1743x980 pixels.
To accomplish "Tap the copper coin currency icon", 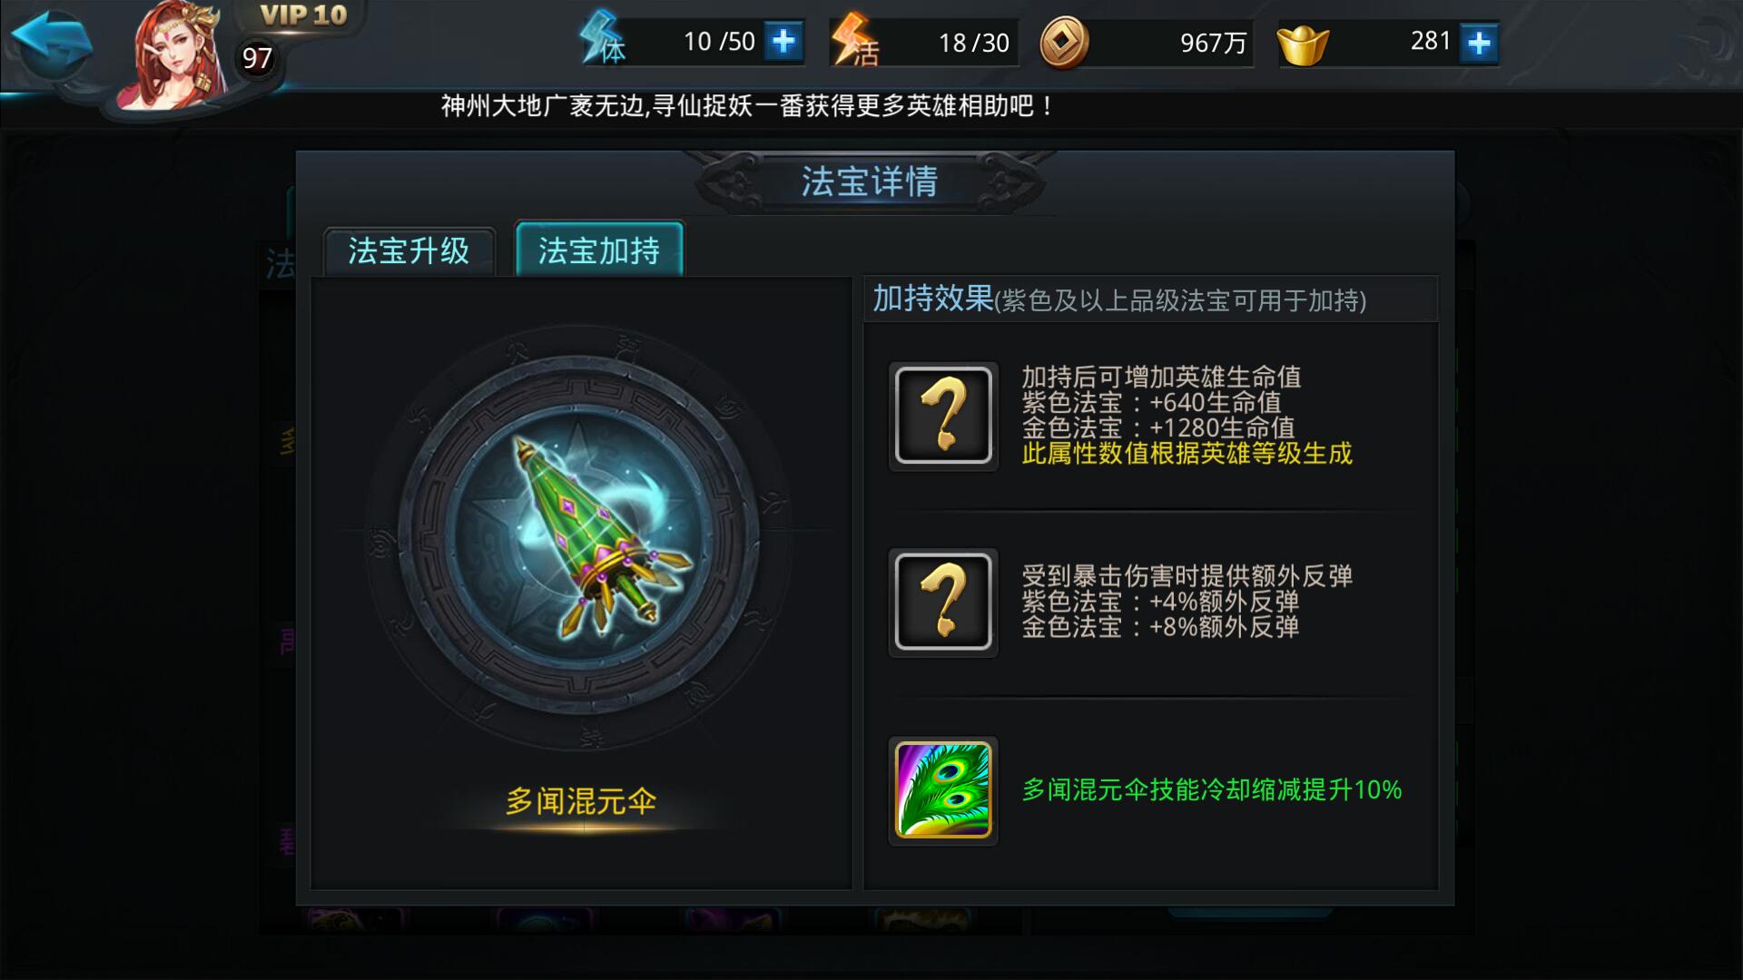I will (1064, 43).
